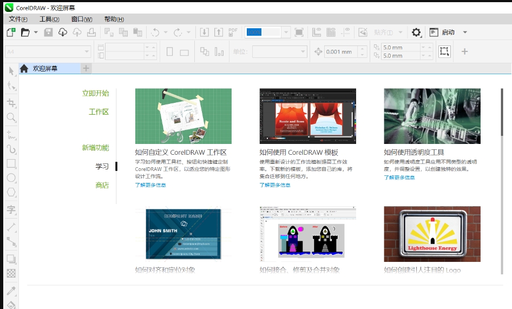The image size is (512, 309).
Task: Open the business card alignment thumbnail
Action: coord(183,234)
